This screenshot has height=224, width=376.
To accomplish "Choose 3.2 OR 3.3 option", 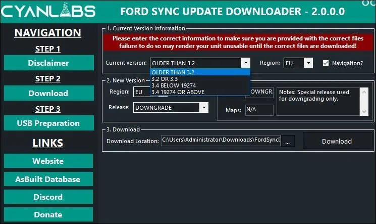I will 200,79.
